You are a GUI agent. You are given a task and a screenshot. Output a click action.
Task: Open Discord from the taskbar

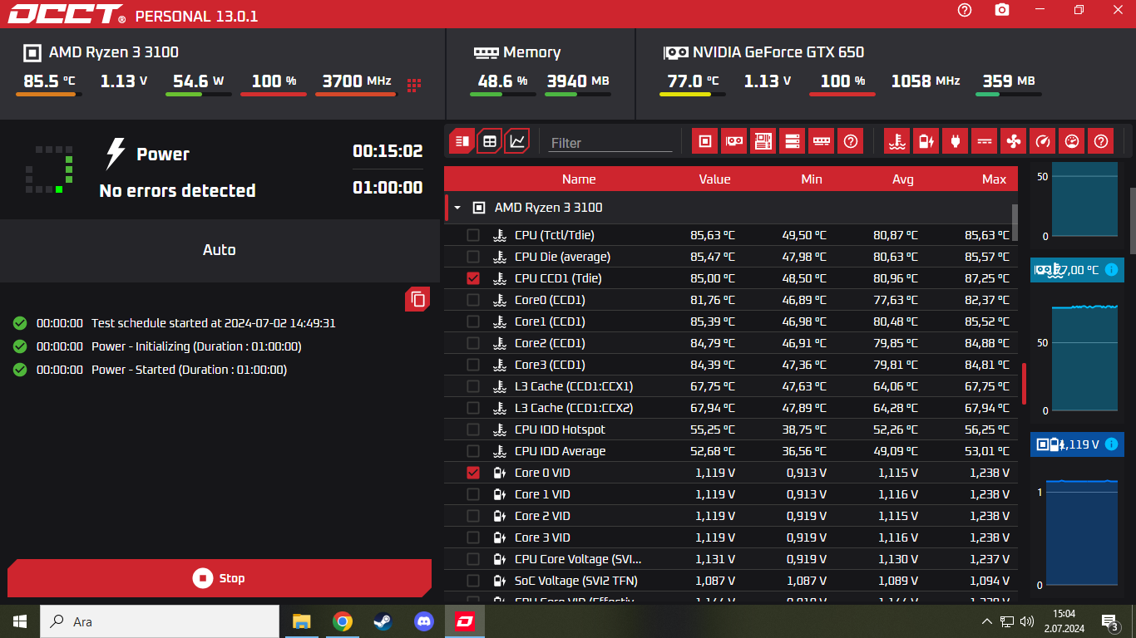point(423,621)
